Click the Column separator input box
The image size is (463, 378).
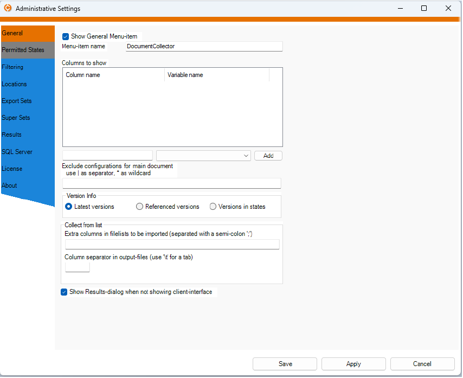pos(78,267)
